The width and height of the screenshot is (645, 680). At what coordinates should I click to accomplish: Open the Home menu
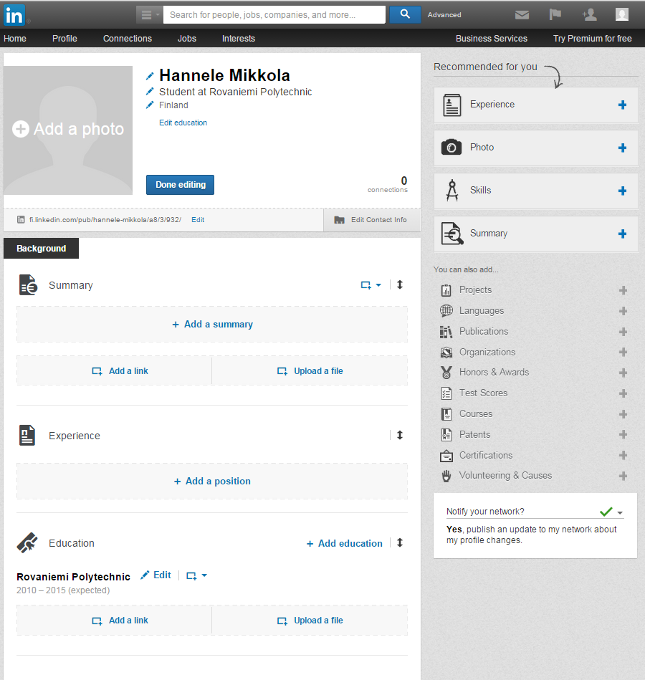tap(15, 39)
